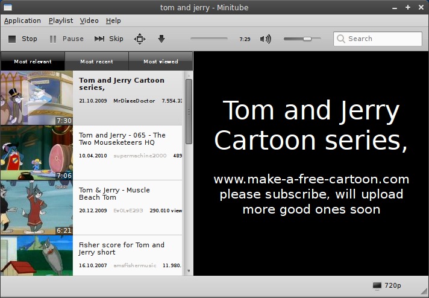Click the date 10.04.2010

coord(93,156)
